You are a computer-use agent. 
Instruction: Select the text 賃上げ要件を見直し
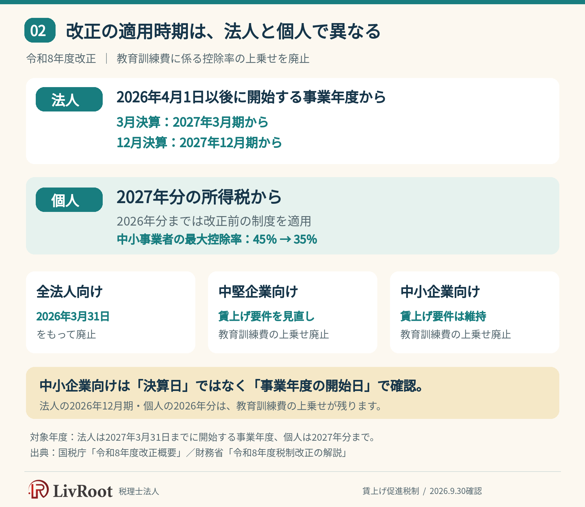266,316
